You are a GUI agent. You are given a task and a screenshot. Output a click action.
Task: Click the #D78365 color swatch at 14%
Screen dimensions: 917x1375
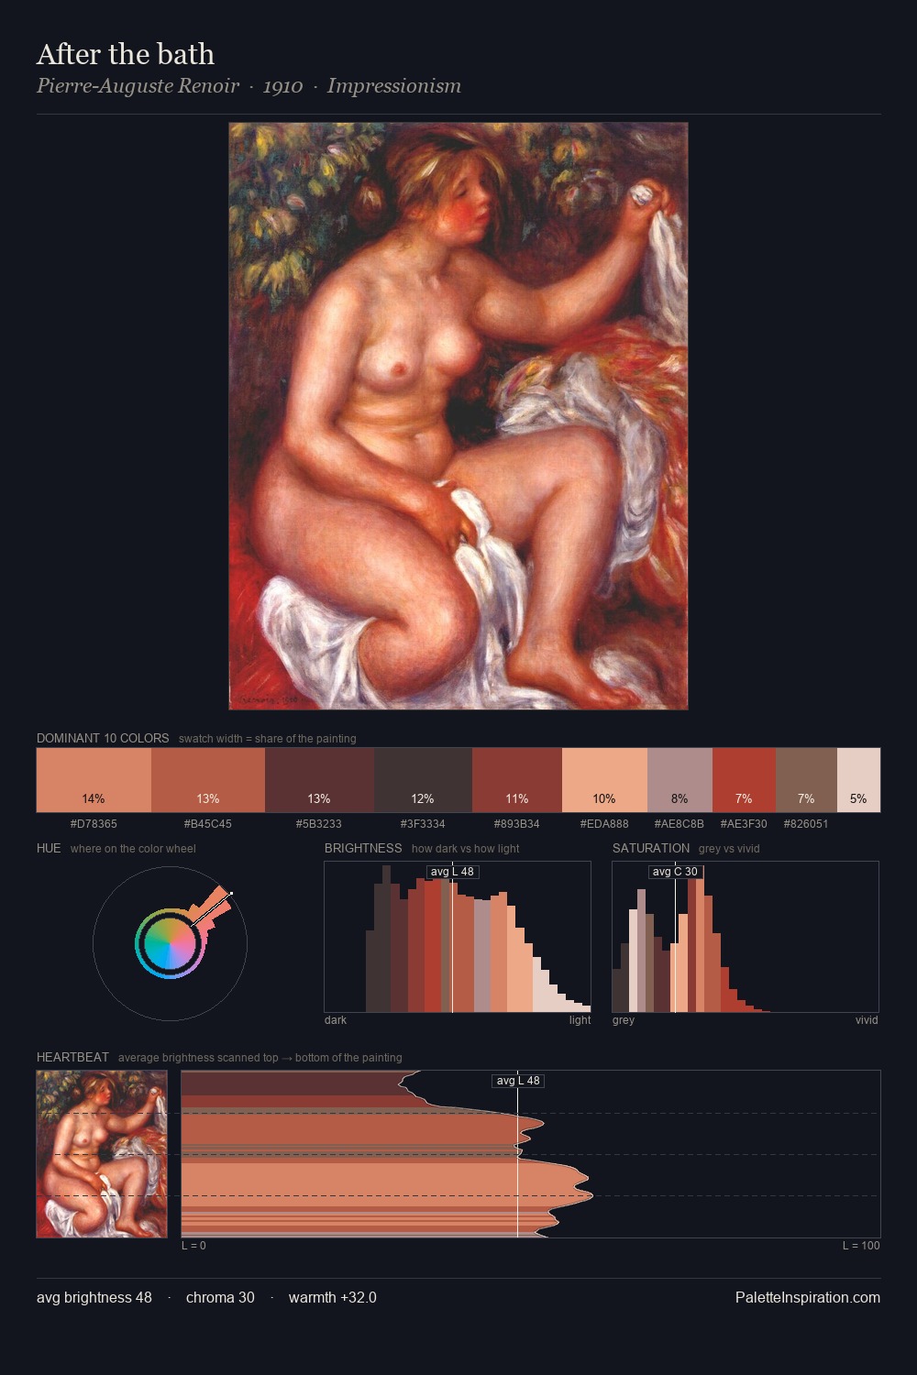tap(94, 780)
